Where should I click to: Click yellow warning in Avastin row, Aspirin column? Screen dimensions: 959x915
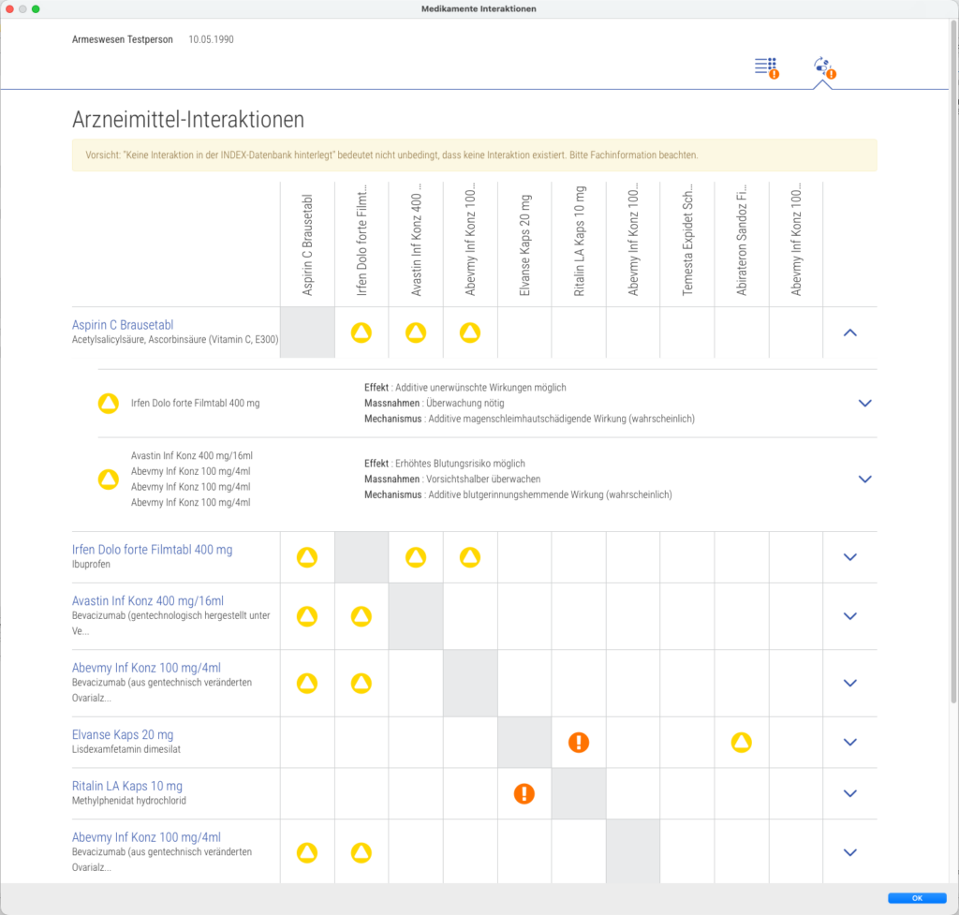307,616
